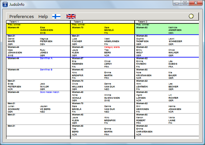Select the Tatami 1 column header
This screenshot has width=205, height=145.
point(14,22)
